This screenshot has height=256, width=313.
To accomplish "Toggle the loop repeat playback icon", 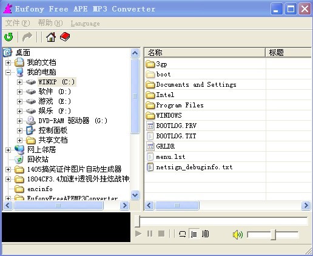I will 183,234.
